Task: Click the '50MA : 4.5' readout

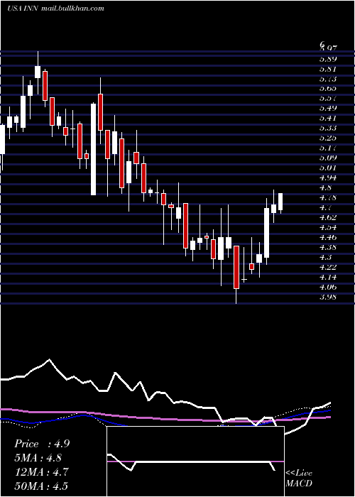Action: [41, 486]
